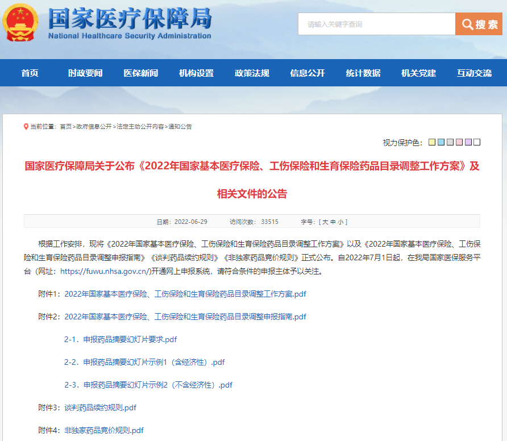
Task: Go to 政府信息公开 in the breadcrumb
Action: pos(94,127)
